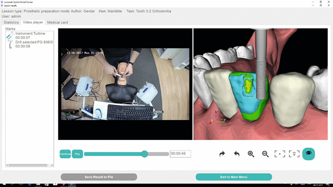Click the 'Task: Tooth 3.2 Orthodontia' text

point(149,11)
